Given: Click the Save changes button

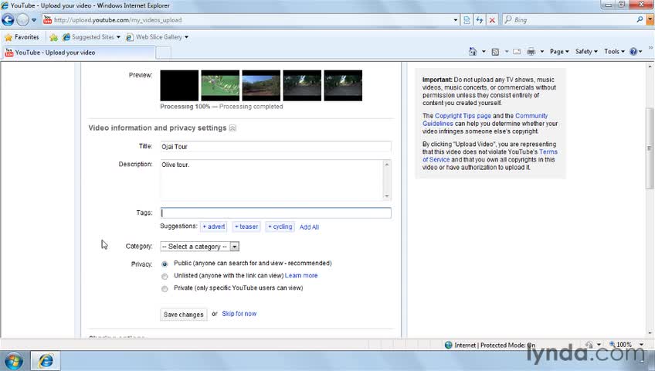Looking at the screenshot, I should pos(183,314).
